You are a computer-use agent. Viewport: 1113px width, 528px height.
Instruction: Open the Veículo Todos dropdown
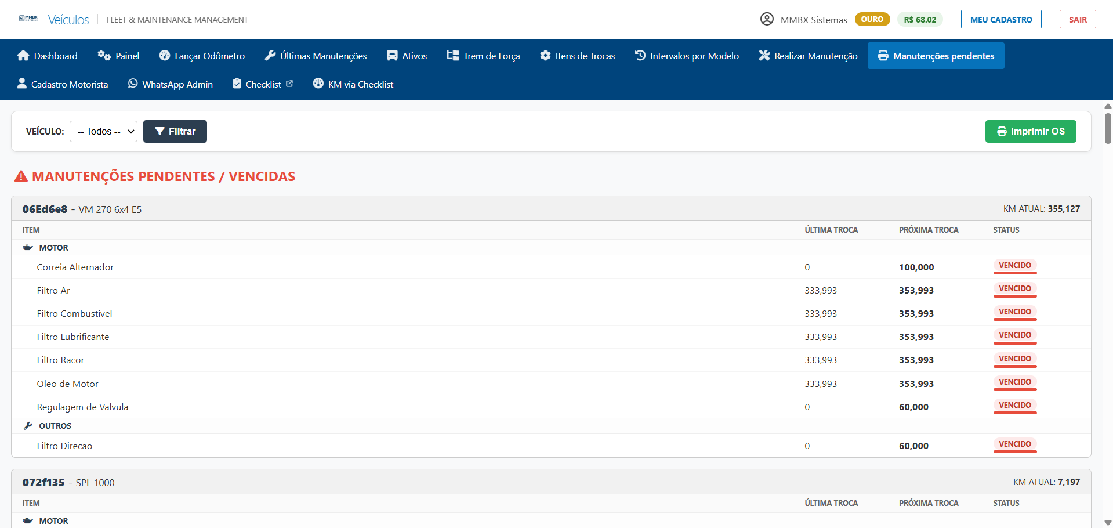103,131
